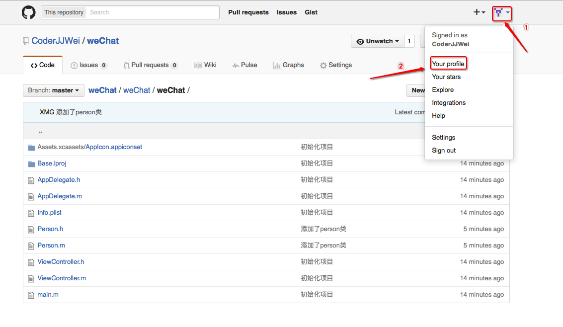Go to root weChat breadcrumb
Viewport: 563px width, 327px height.
point(102,90)
